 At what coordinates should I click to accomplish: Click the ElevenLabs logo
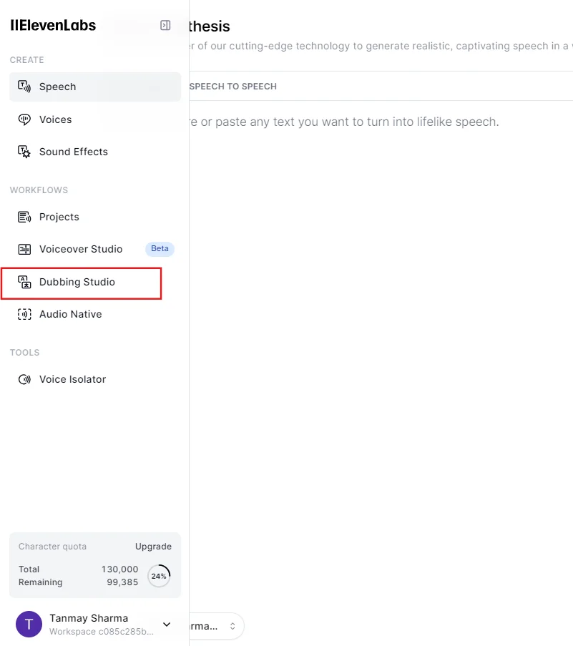(x=53, y=25)
